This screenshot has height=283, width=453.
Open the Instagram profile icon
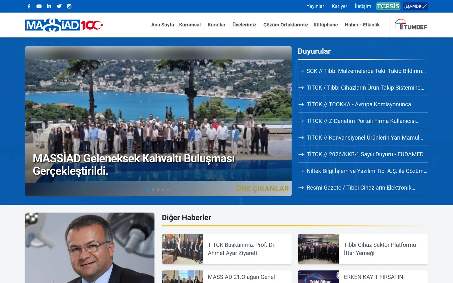69,6
